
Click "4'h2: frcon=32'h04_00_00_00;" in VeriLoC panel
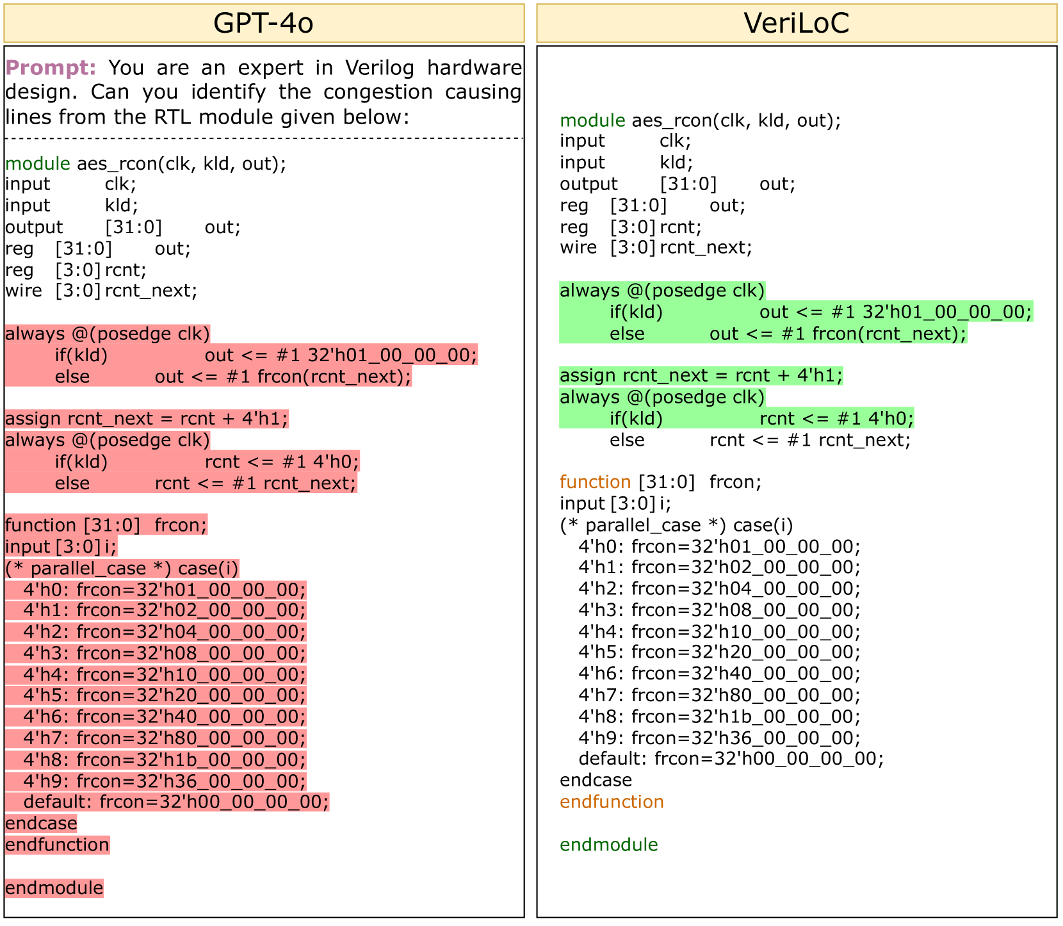(x=720, y=589)
